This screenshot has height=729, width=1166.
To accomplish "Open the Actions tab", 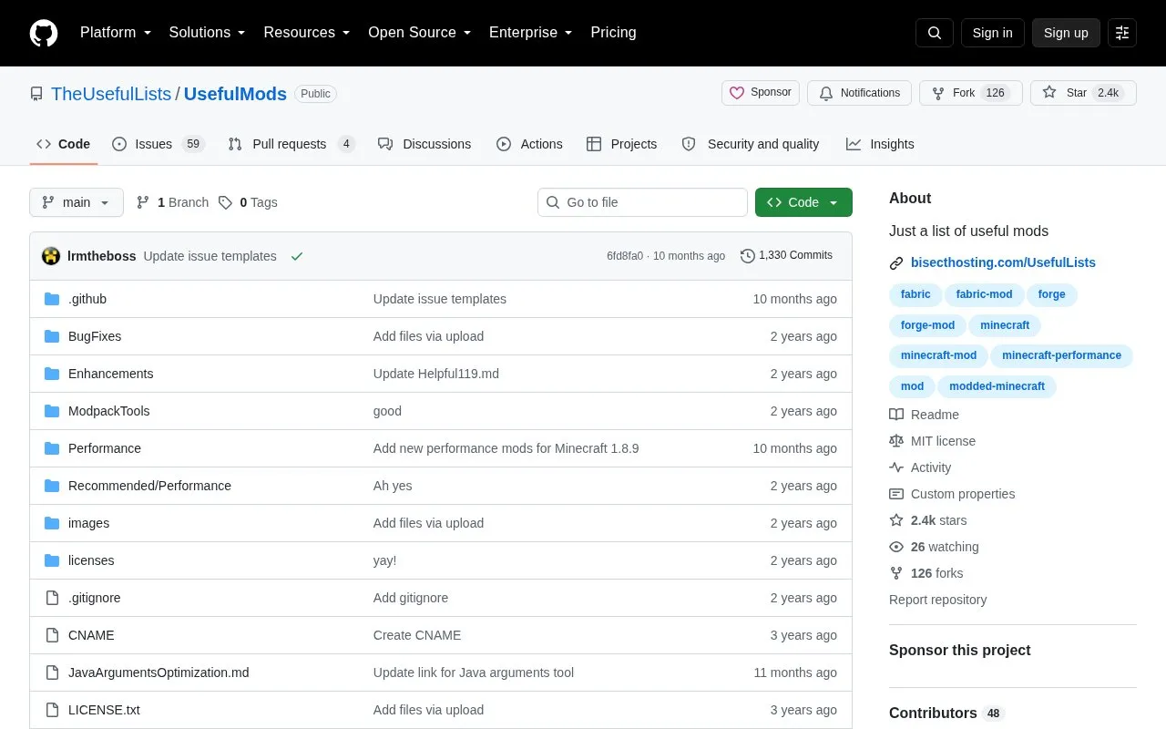I will pyautogui.click(x=529, y=144).
